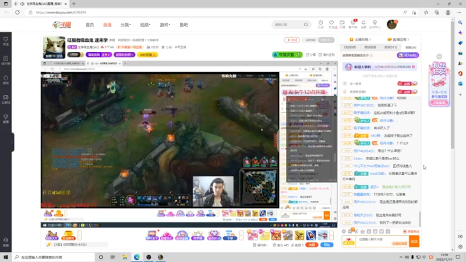Click the magnifier search icon in Douyu header

click(306, 24)
